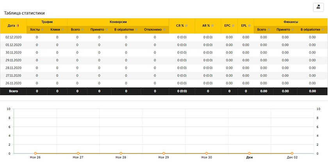The height and width of the screenshot is (166, 328).
Task: Click the sort arrows beside Принято under Конверсии
Action: coord(107,30)
